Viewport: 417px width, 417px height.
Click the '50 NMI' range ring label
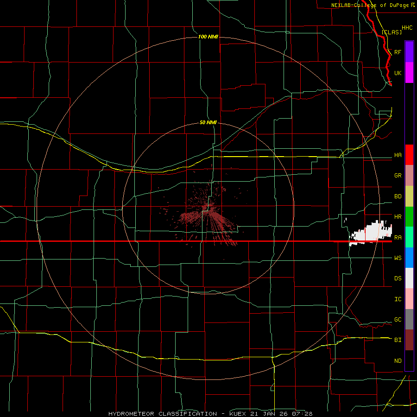coord(208,122)
